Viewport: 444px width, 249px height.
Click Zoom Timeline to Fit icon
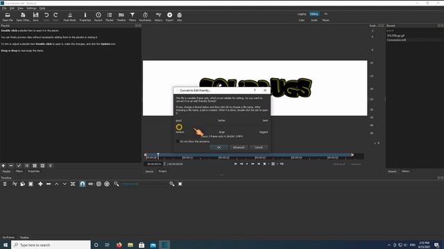coord(180,184)
